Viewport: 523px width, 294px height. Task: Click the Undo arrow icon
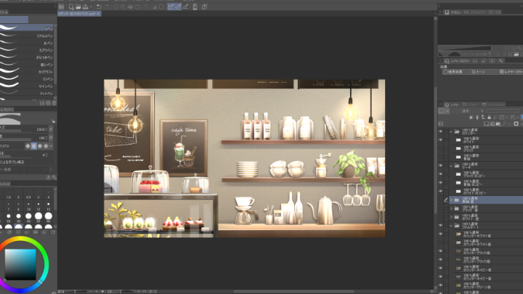click(x=99, y=7)
